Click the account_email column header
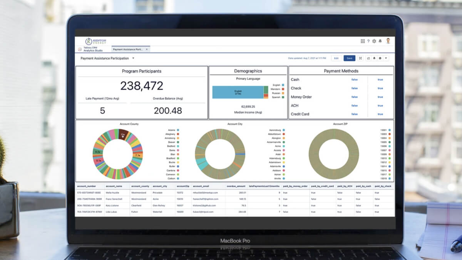This screenshot has width=462, height=260. tap(201, 186)
